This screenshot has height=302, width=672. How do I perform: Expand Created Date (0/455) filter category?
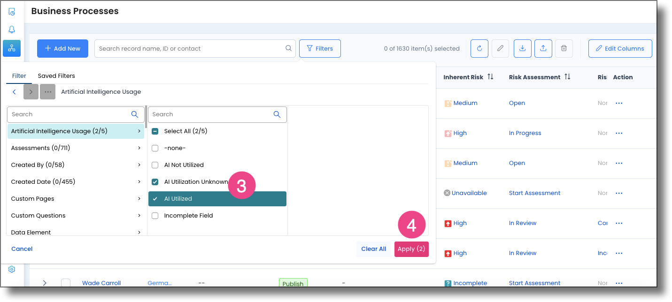point(76,182)
